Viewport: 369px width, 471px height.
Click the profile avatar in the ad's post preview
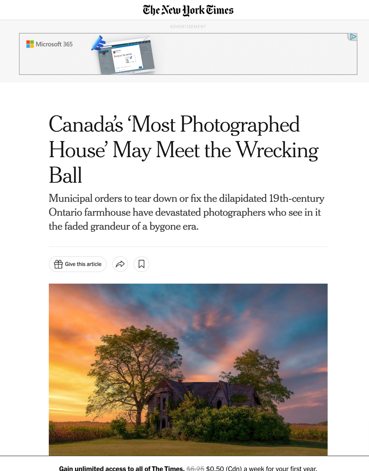[114, 52]
